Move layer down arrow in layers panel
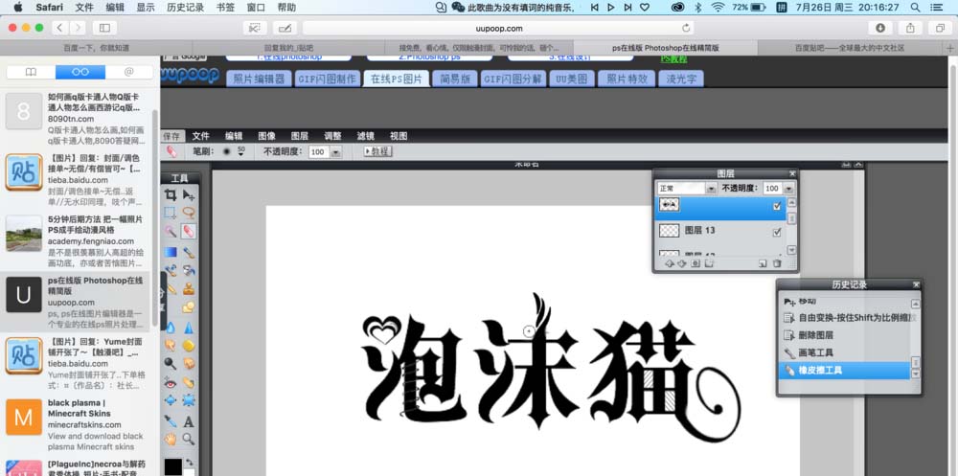This screenshot has height=476, width=958. click(x=682, y=263)
